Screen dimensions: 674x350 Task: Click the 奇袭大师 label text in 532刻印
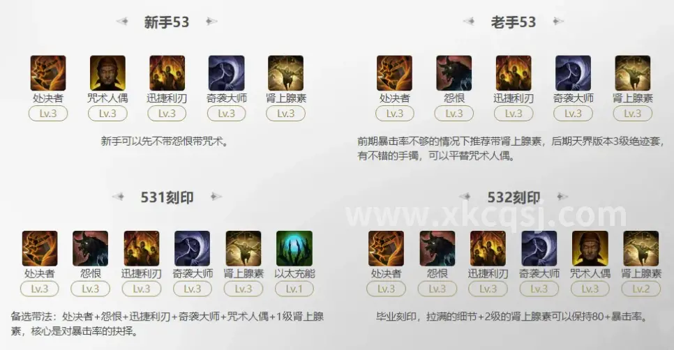(539, 273)
